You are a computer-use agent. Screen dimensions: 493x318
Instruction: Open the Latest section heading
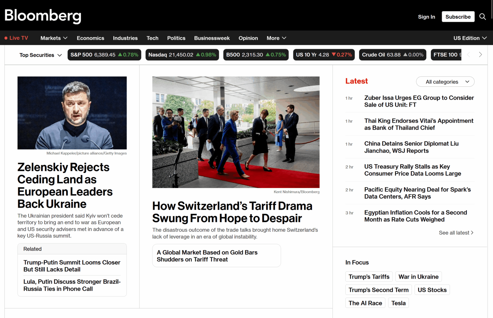pyautogui.click(x=357, y=81)
